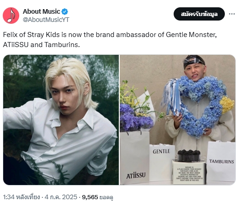Click the tweet text mentioning Gentle Monster
The image size is (239, 201).
tap(110, 40)
